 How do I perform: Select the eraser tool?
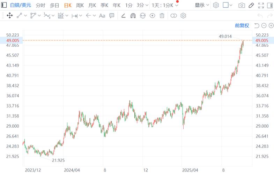click(123, 16)
